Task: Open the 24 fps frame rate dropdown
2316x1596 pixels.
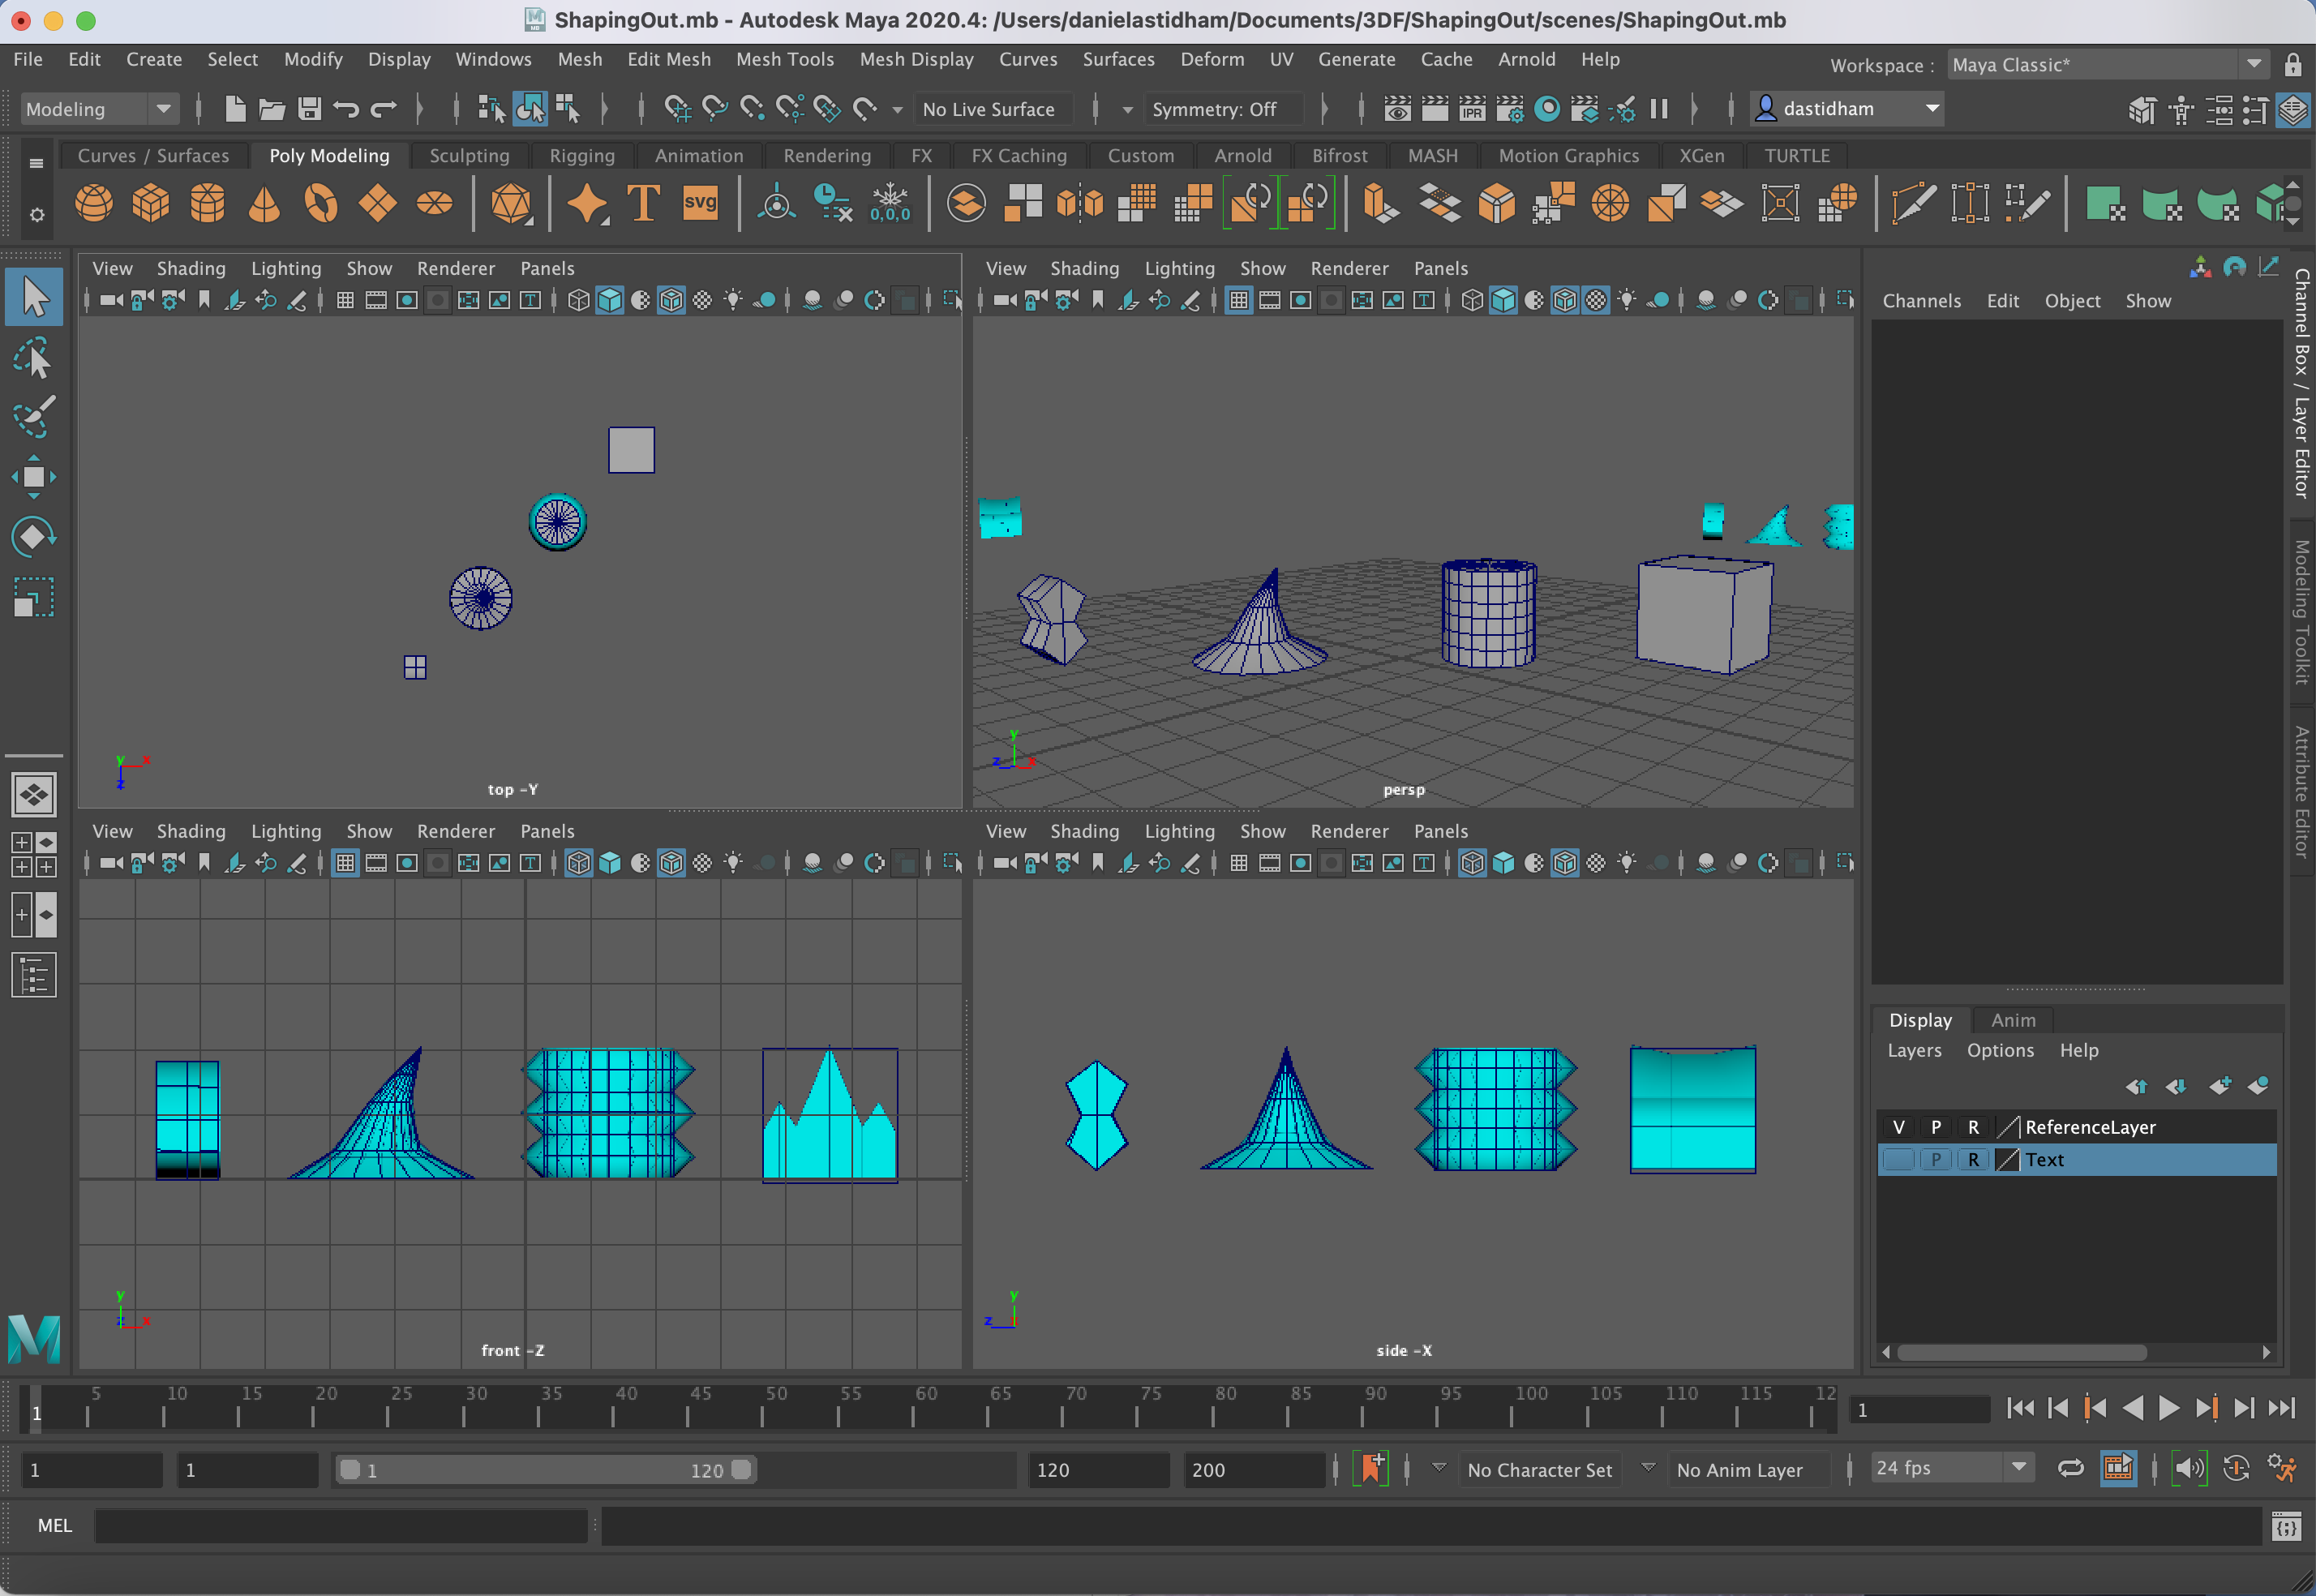Action: [1951, 1468]
